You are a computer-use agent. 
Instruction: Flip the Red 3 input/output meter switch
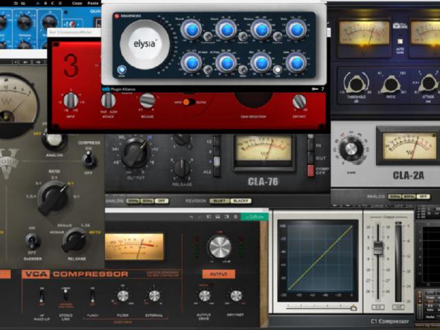pos(188,102)
